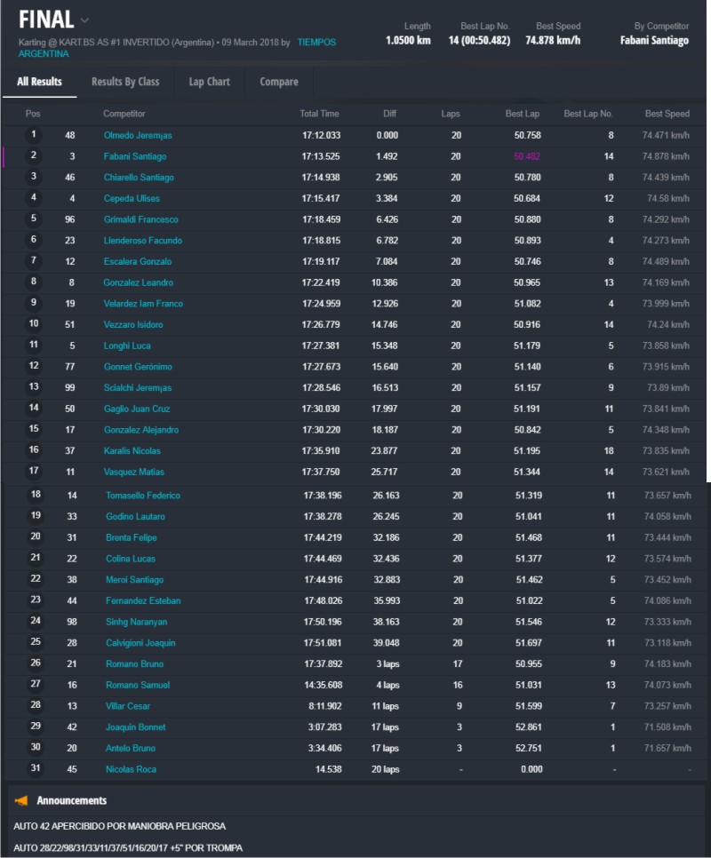Open competitor Olmedo Jeremias
The height and width of the screenshot is (858, 711).
pos(138,135)
